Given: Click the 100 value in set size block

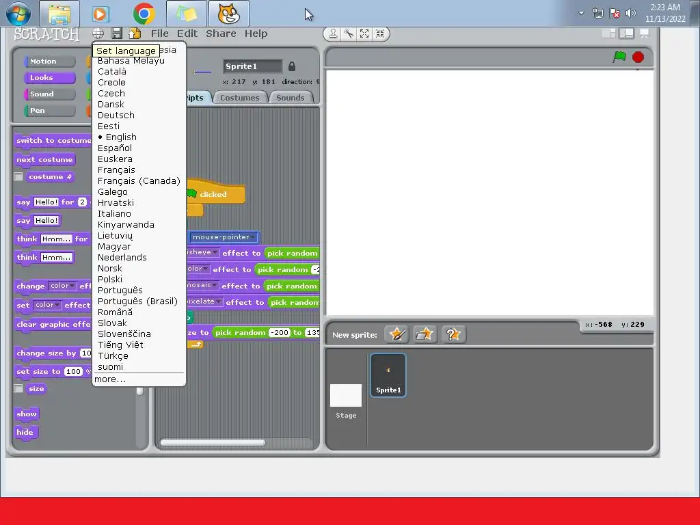Looking at the screenshot, I should (x=74, y=371).
